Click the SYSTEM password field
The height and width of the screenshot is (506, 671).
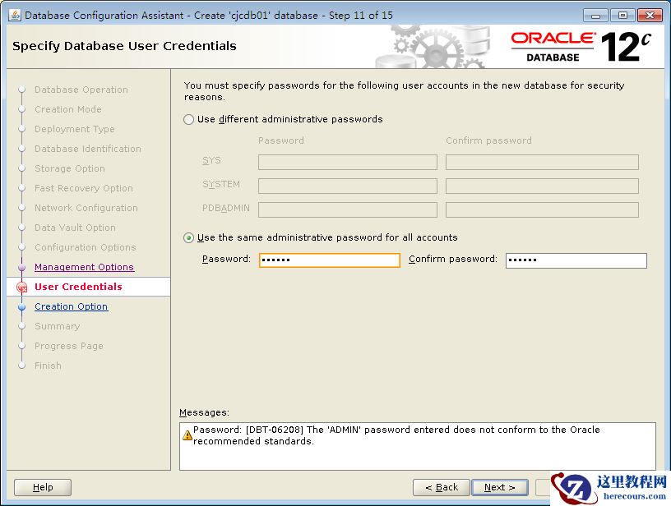[348, 186]
